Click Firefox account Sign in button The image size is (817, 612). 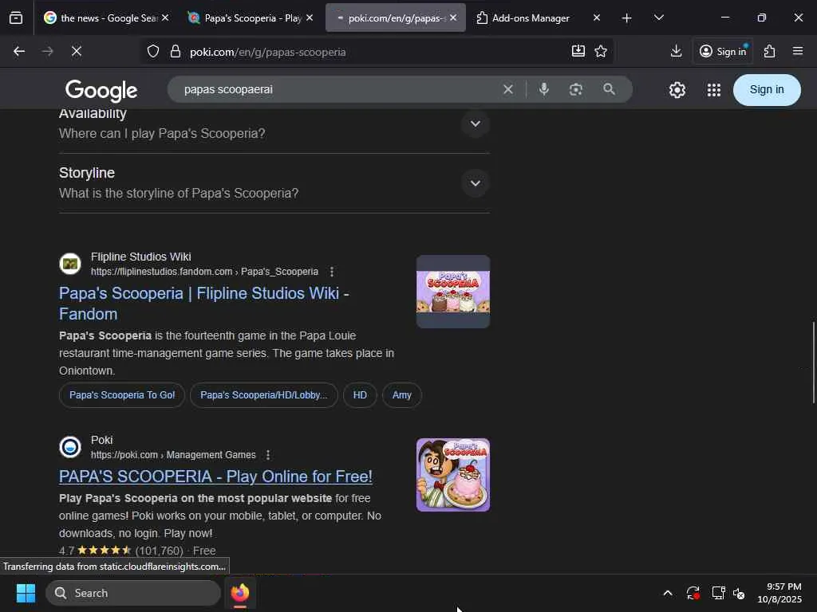[x=723, y=51]
